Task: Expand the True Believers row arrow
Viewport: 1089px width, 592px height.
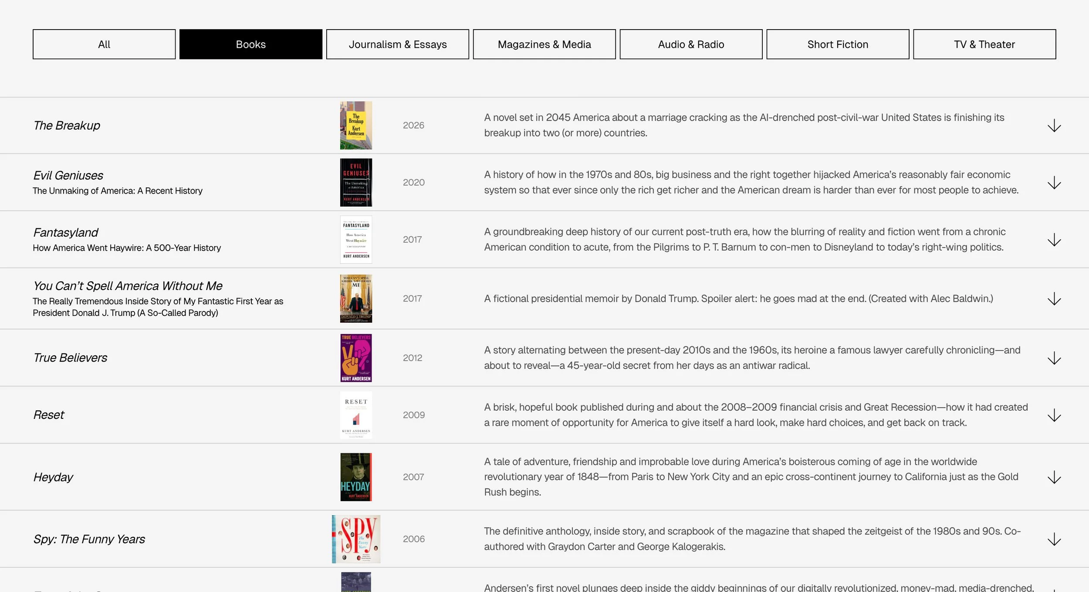Action: [1054, 358]
